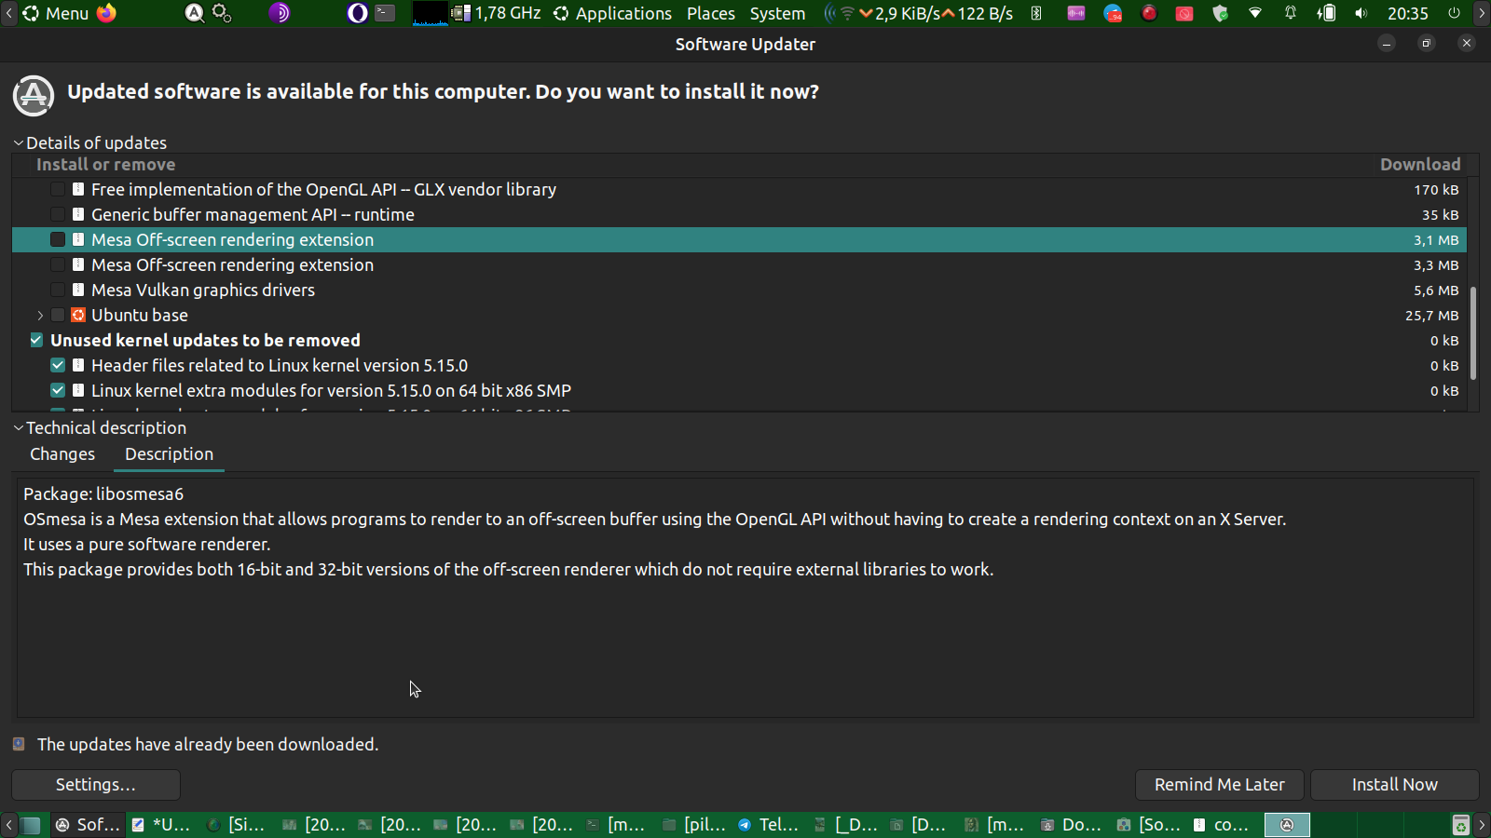Viewport: 1491px width, 838px height.
Task: Click the top panel left hide arrow
Action: (8, 13)
